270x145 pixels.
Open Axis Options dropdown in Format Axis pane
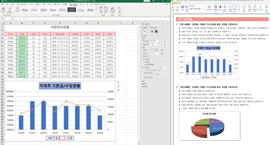145,28
